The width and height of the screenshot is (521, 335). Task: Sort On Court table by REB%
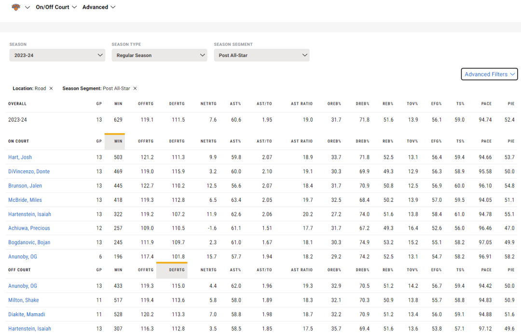[x=388, y=141]
